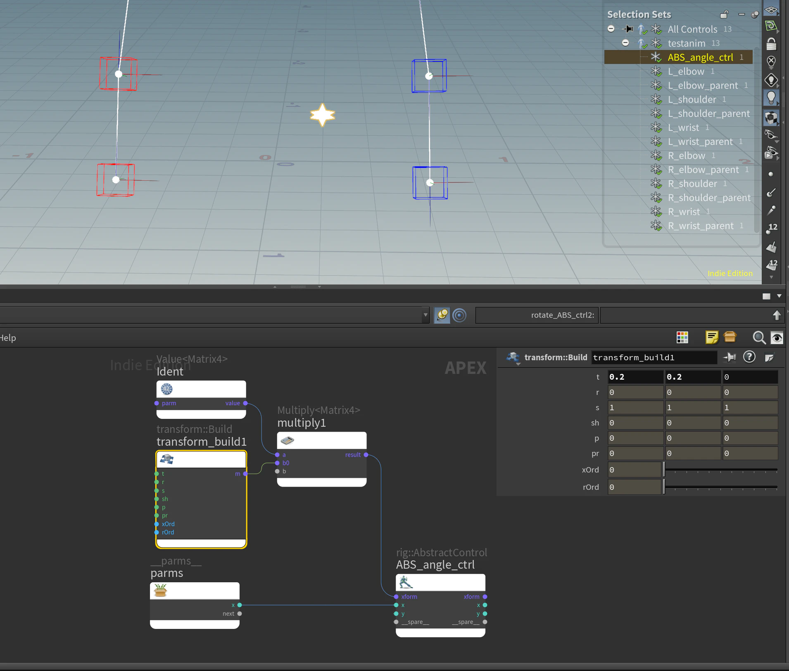
Task: Collapse the All Controls selection set
Action: (x=611, y=29)
